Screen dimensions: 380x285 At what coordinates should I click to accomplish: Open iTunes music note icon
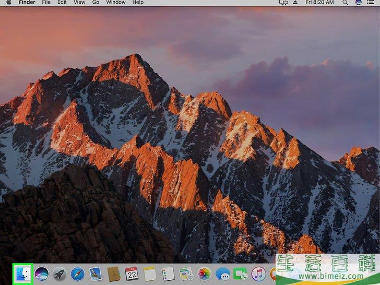259,274
